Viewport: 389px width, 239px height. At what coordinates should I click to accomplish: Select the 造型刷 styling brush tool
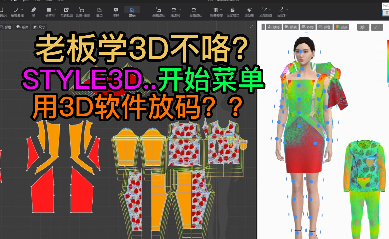coord(249,12)
